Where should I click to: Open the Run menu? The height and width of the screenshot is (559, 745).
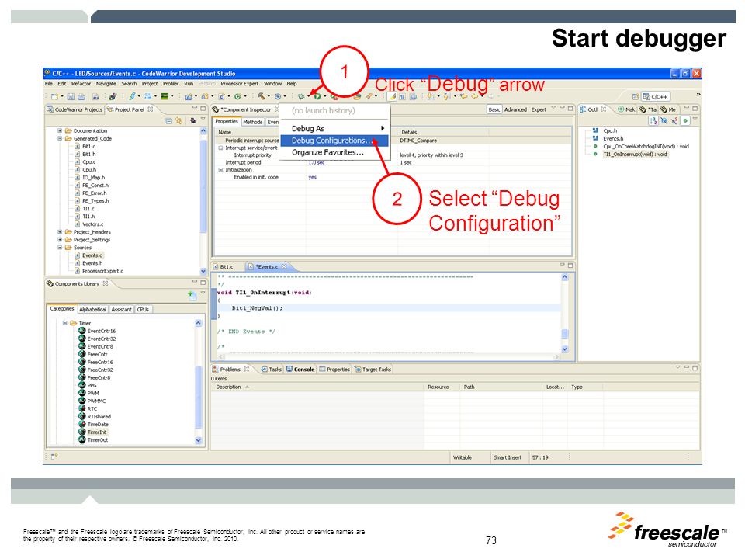click(x=189, y=84)
